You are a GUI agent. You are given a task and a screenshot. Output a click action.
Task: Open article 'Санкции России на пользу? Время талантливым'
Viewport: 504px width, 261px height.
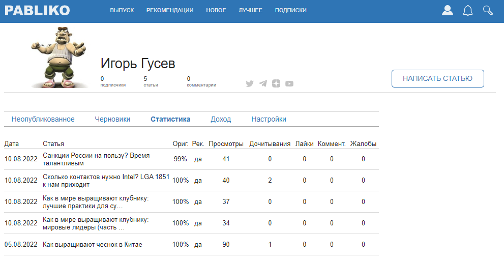click(x=96, y=159)
